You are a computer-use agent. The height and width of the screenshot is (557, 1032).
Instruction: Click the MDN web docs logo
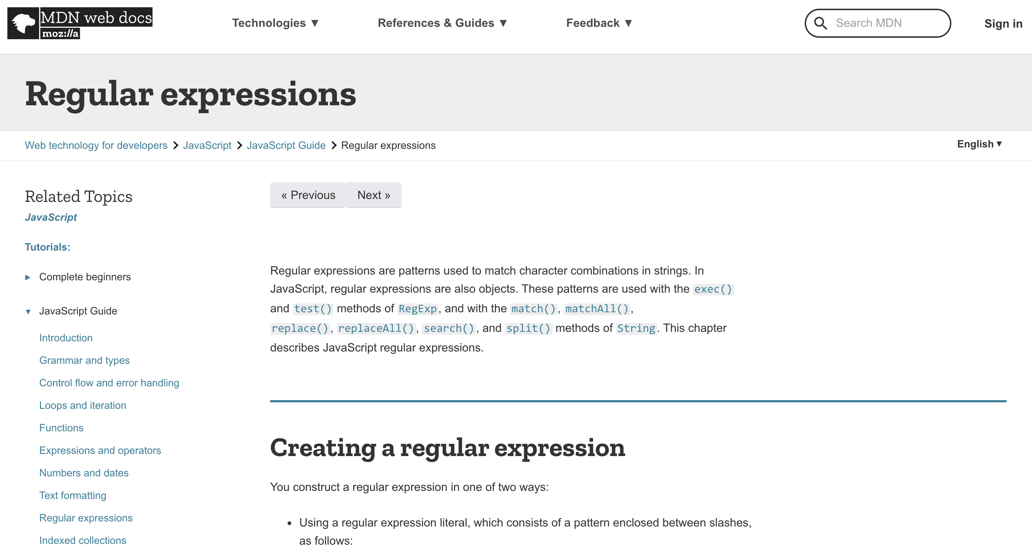tap(80, 23)
